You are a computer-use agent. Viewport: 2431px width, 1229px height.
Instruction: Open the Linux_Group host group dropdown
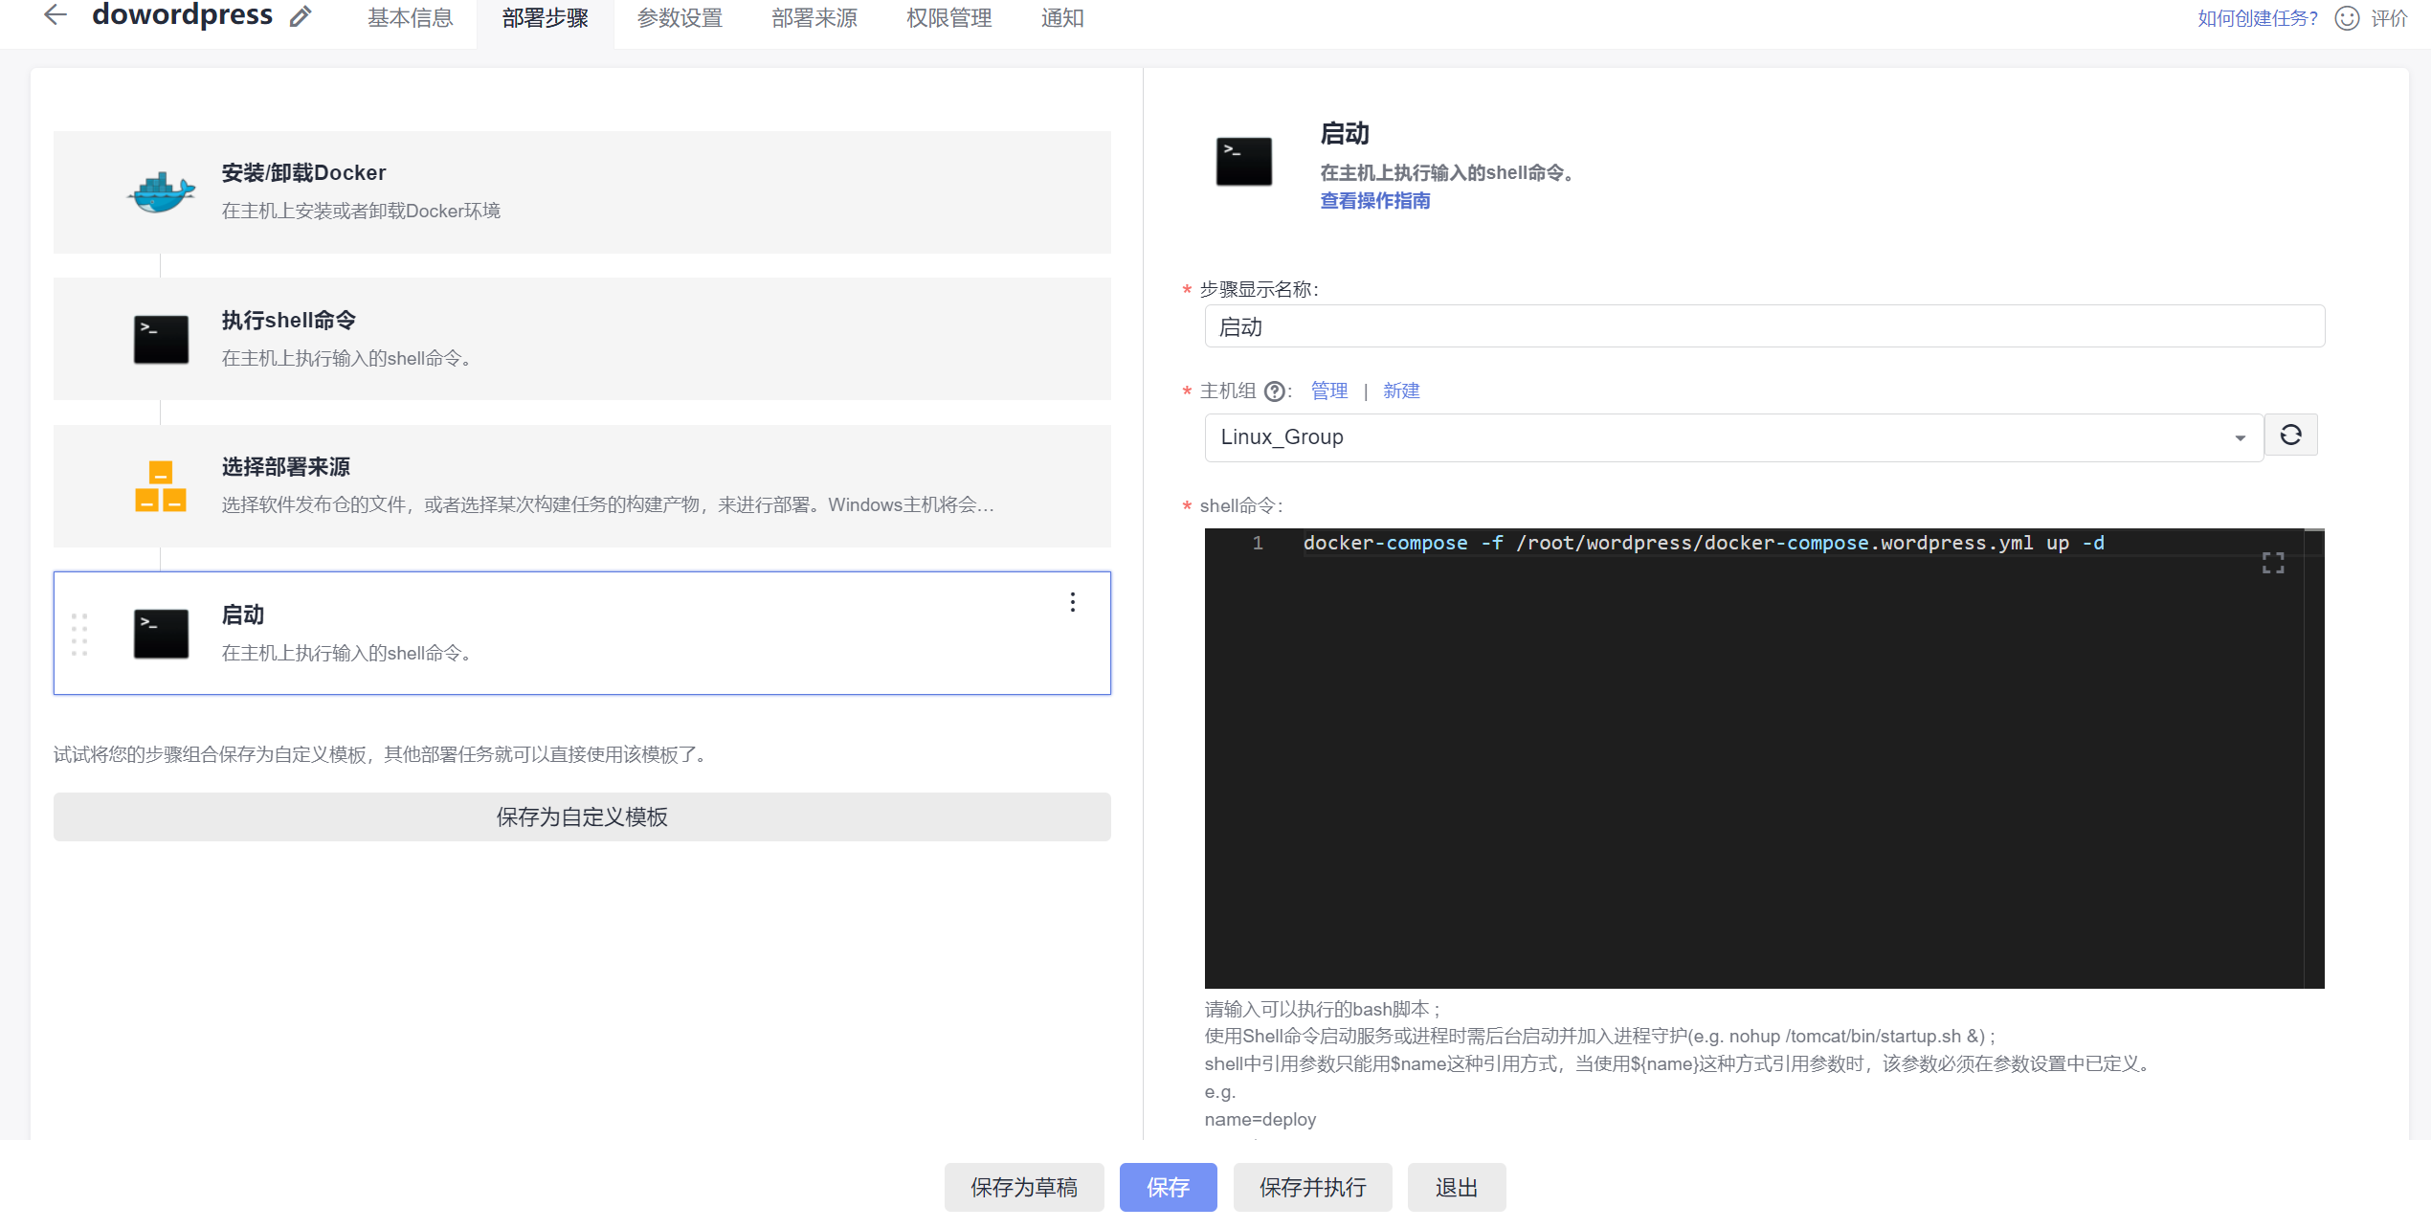pyautogui.click(x=1732, y=437)
